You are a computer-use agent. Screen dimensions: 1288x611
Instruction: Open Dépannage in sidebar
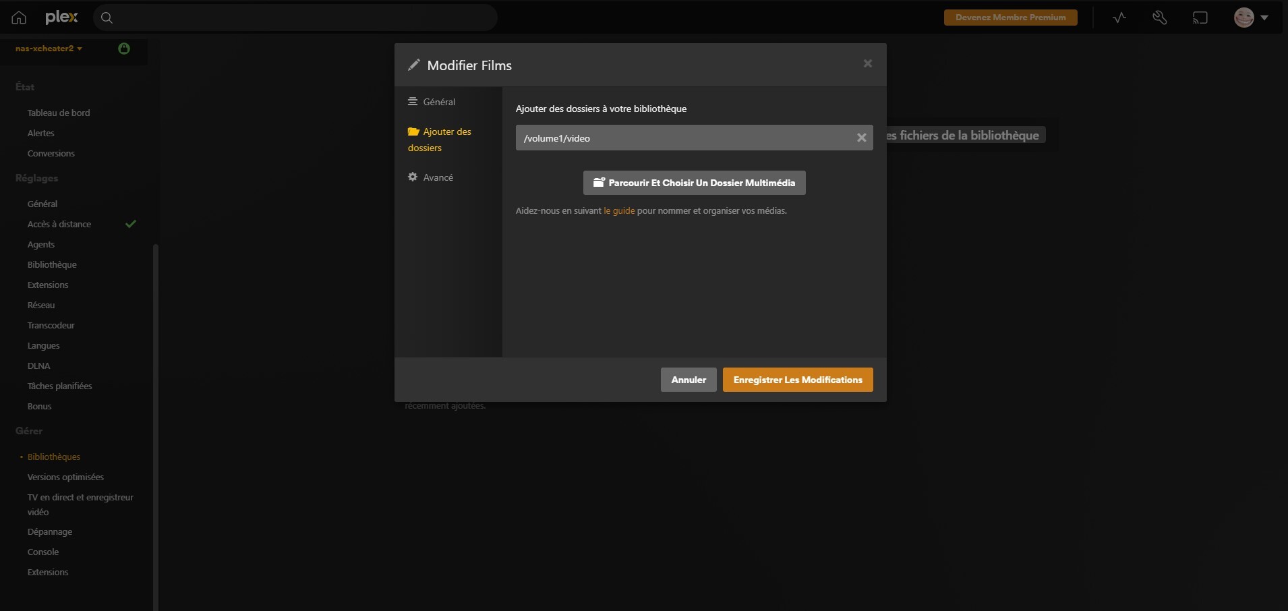click(50, 531)
